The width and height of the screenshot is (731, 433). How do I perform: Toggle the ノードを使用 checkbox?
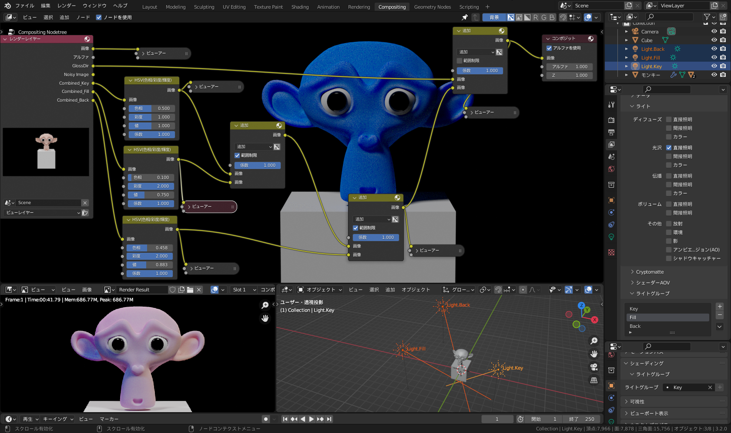[99, 17]
